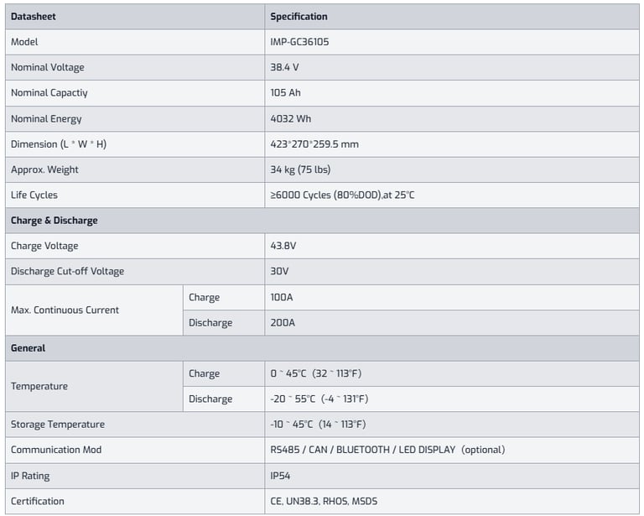Click the General section header
This screenshot has width=644, height=516.
[28, 347]
